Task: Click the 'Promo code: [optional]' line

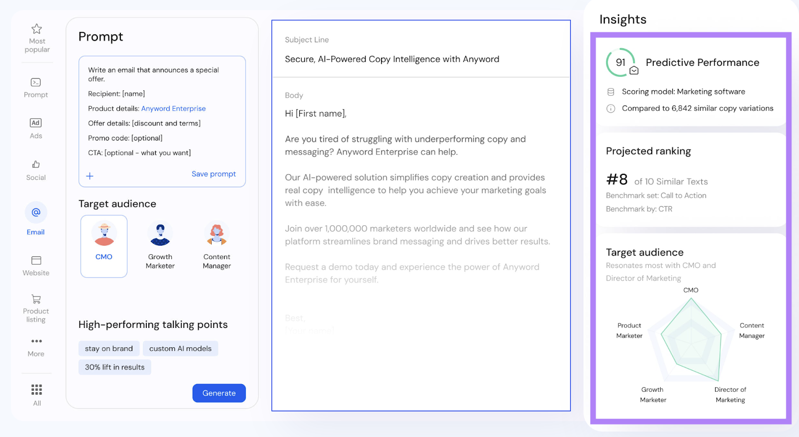Action: tap(125, 138)
